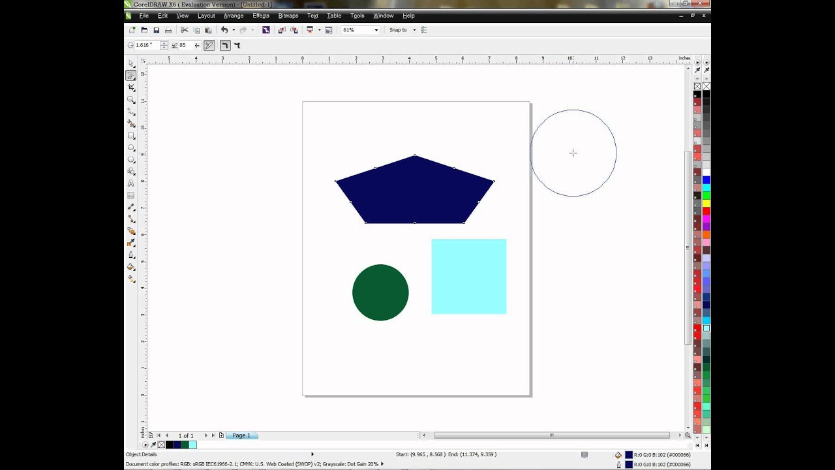The image size is (835, 470).
Task: Select the Pick tool
Action: pyautogui.click(x=131, y=63)
